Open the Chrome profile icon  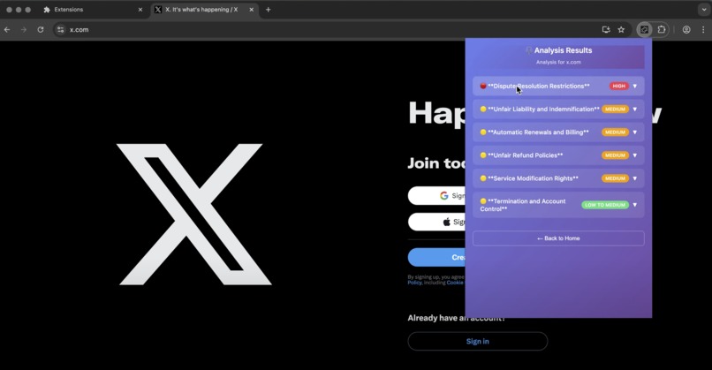[x=686, y=29]
